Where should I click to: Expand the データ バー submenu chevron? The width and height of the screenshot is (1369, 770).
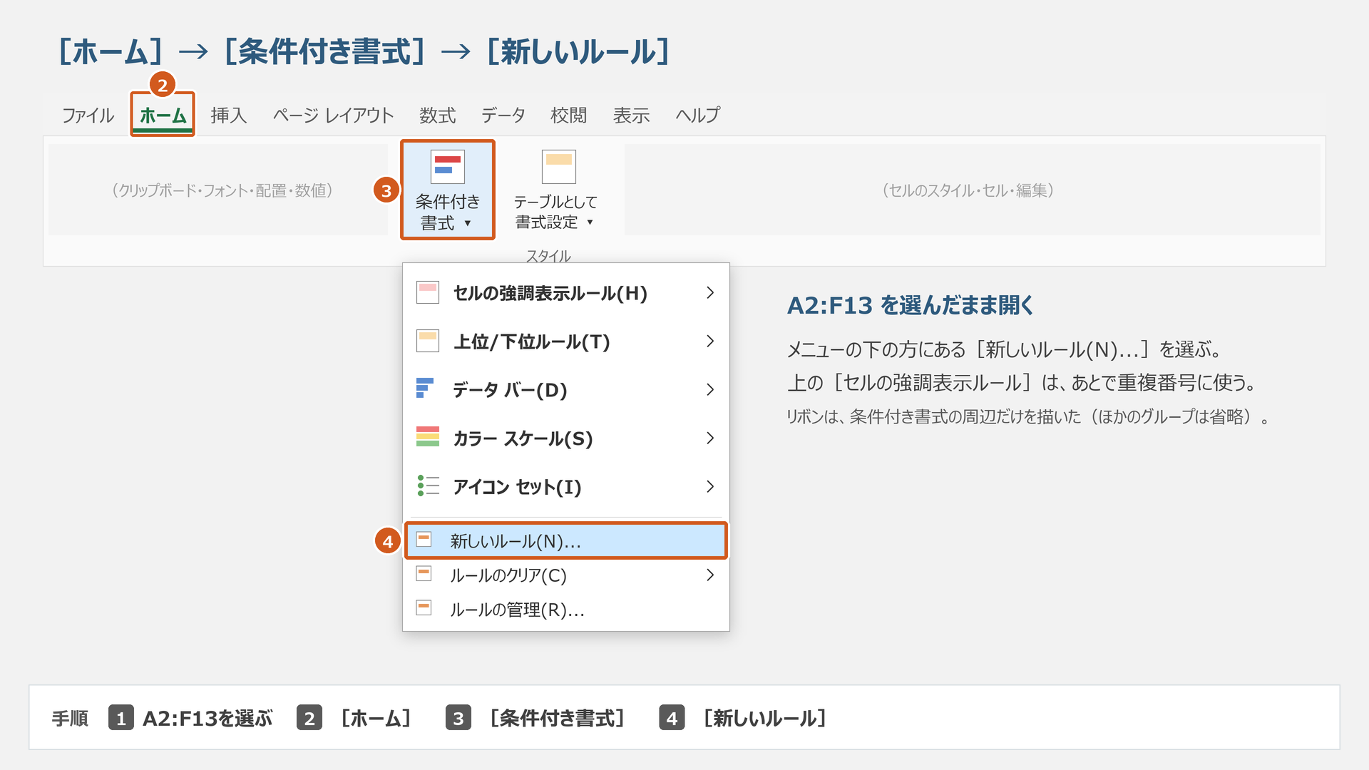(x=709, y=390)
